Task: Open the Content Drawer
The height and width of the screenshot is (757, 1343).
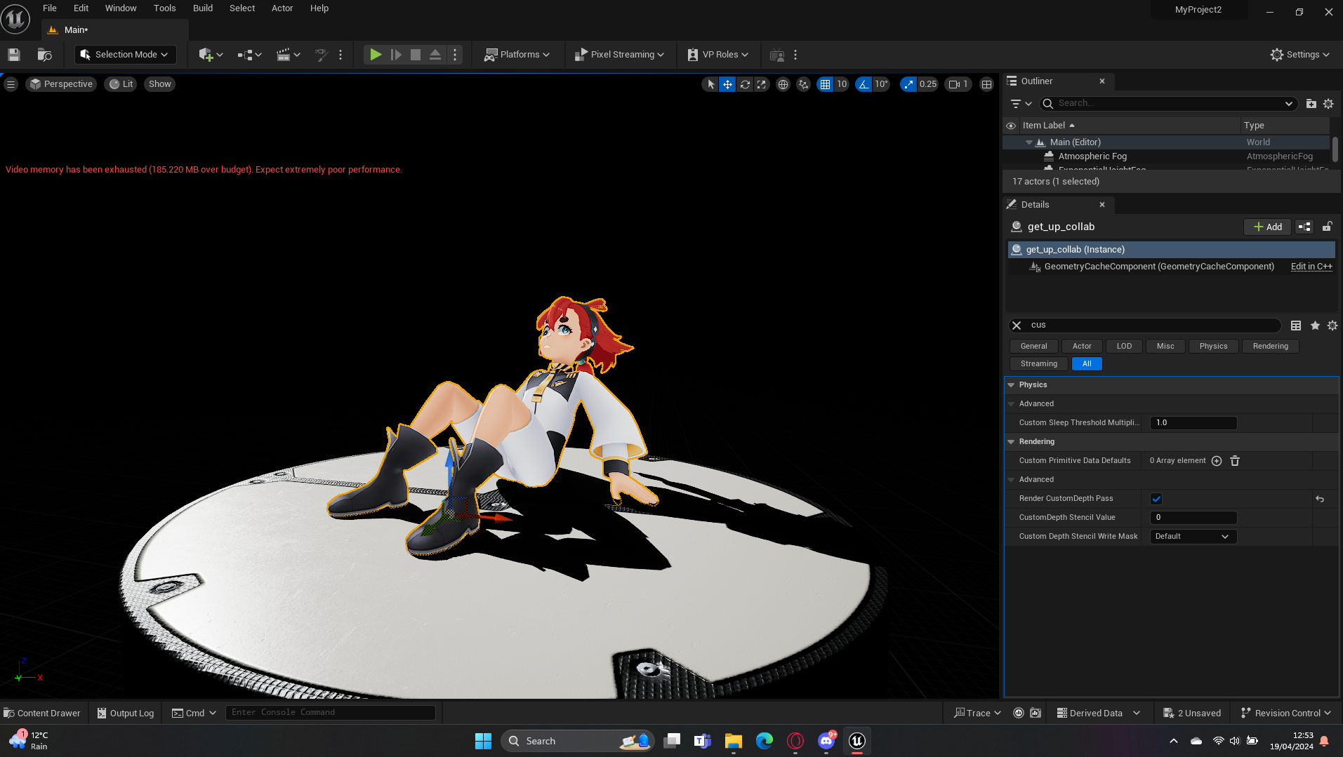Action: (x=42, y=713)
